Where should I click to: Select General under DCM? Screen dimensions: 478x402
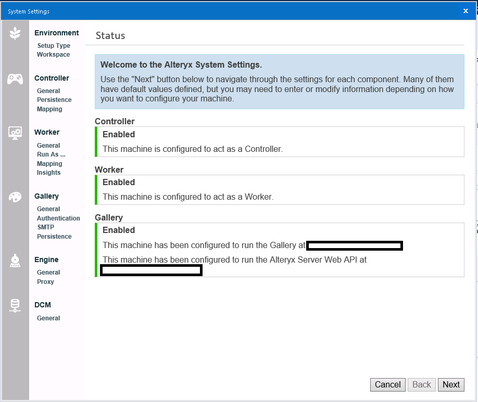pyautogui.click(x=48, y=318)
